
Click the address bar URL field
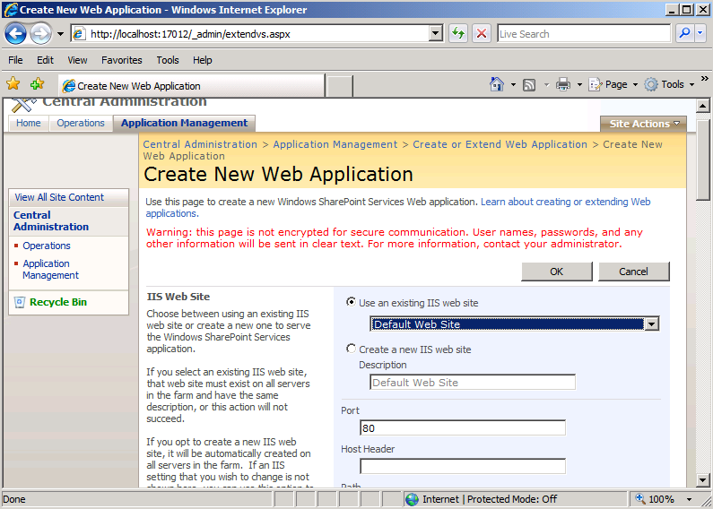(x=249, y=34)
